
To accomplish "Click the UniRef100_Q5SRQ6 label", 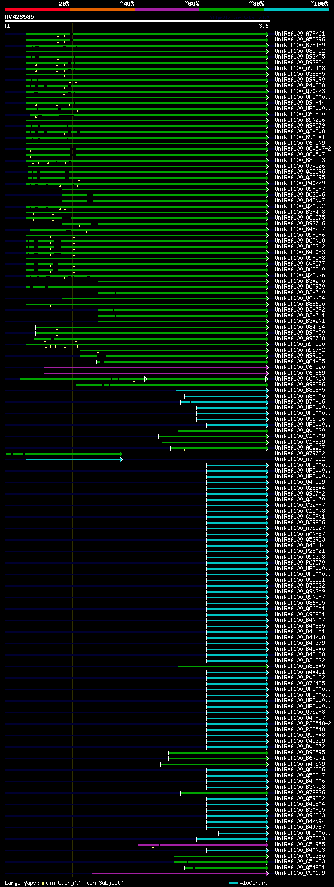I will [300, 419].
